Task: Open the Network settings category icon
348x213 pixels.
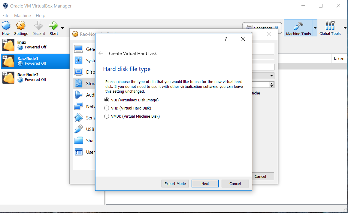Action: [79, 106]
